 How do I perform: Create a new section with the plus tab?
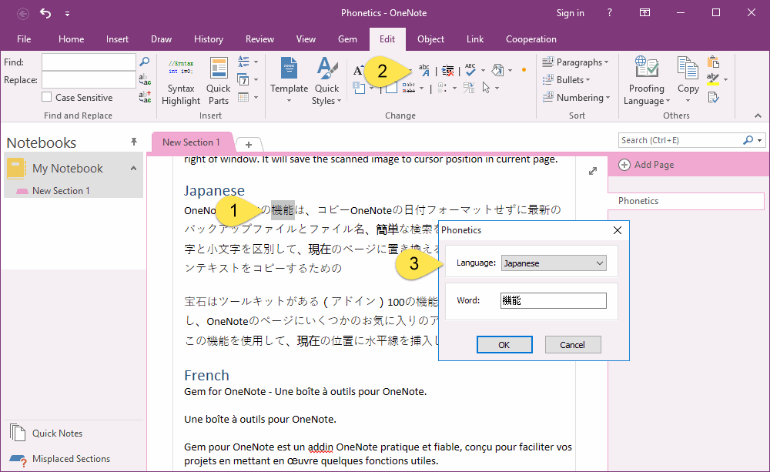(x=249, y=145)
